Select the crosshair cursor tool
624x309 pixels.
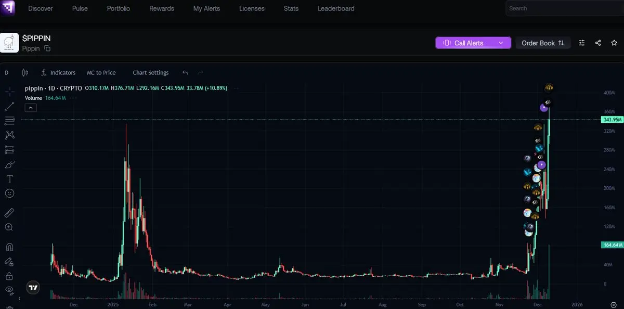pos(9,92)
